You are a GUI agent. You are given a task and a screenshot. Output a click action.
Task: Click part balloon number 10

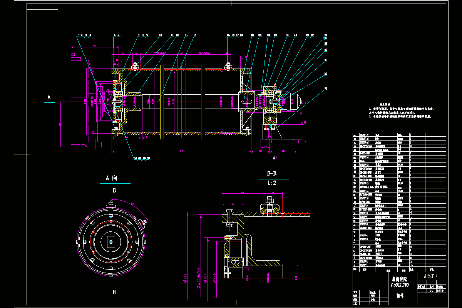point(160,35)
